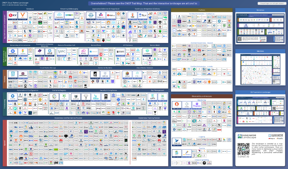288x169 pixels.
Task: Open the Prometheus monitoring card
Action: click(x=177, y=105)
